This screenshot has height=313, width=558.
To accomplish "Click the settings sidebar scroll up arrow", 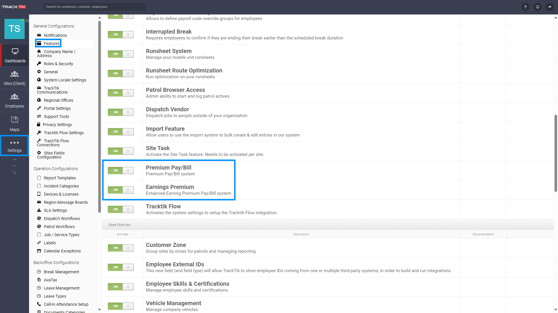I will [99, 18].
